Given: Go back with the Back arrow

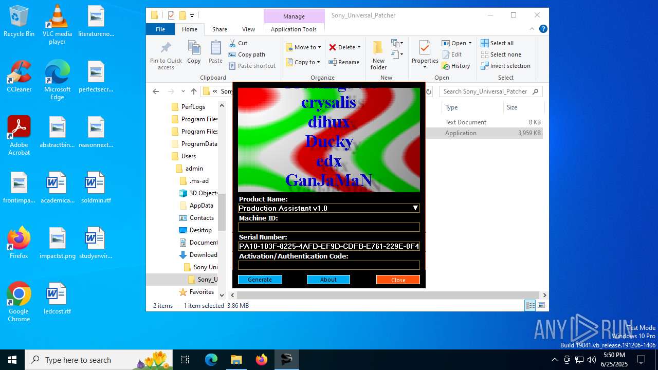Looking at the screenshot, I should click(x=156, y=91).
